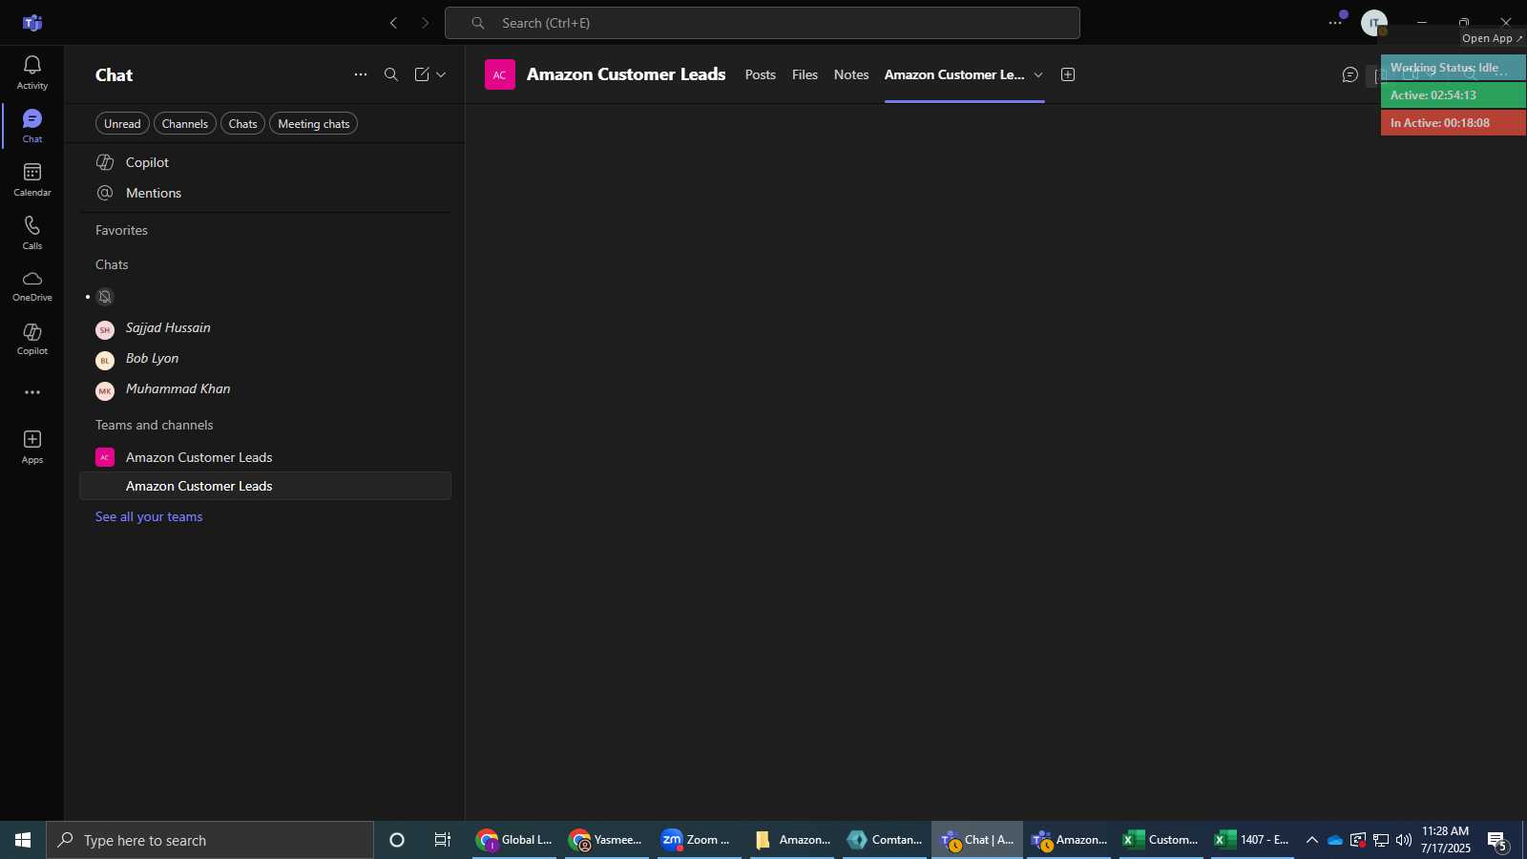
Task: Start a new chat with compose icon
Action: pyautogui.click(x=421, y=74)
